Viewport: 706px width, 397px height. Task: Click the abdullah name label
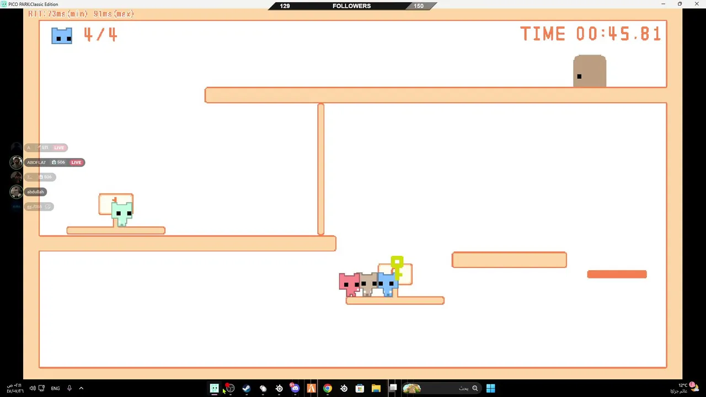(x=35, y=192)
